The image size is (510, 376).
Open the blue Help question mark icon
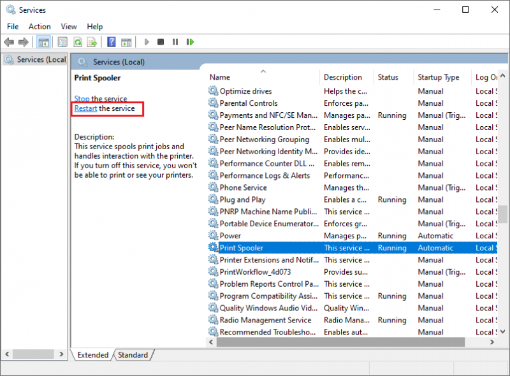coord(111,42)
